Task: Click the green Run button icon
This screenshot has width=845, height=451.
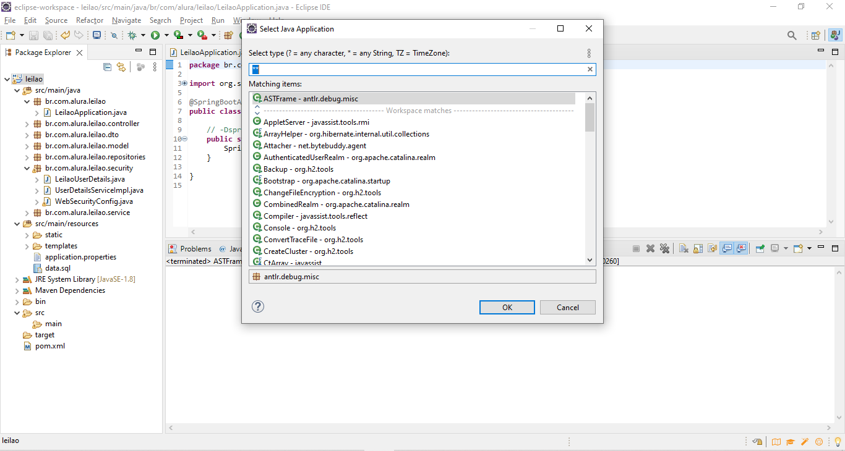Action: (155, 35)
